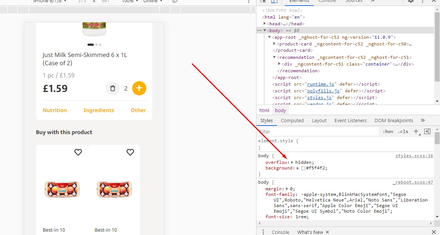This screenshot has width=440, height=235.
Task: Open the styles.scss:16 source link
Action: [x=414, y=156]
